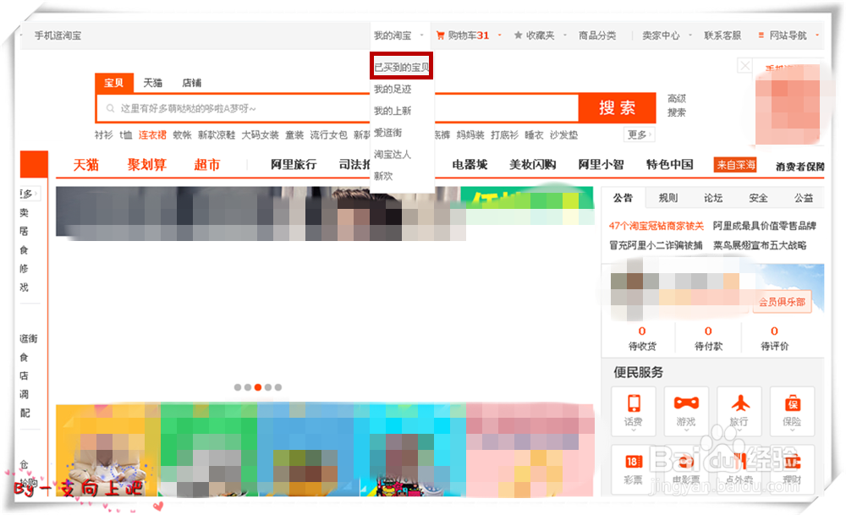Click the magnifier icon in search box
846x515 pixels.
[110, 108]
